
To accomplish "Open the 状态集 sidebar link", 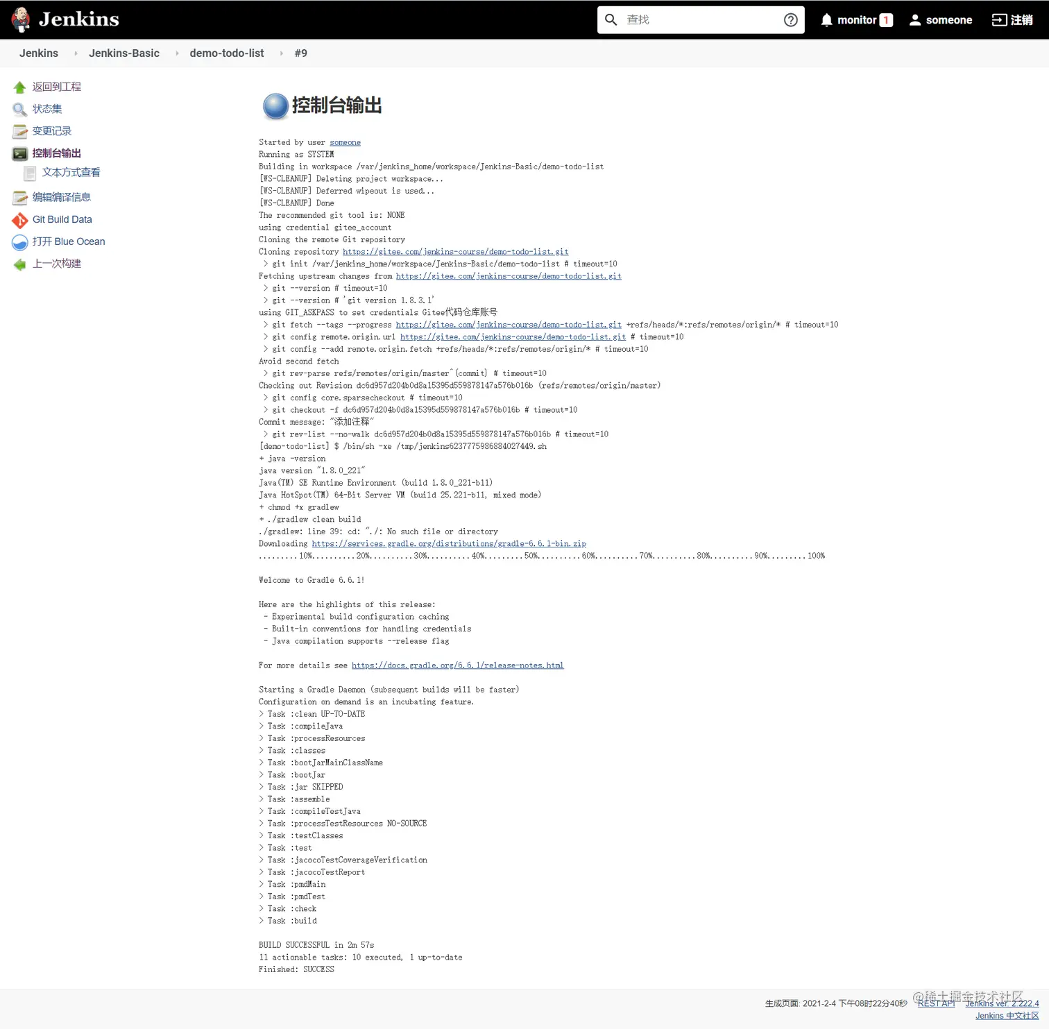I will coord(47,109).
